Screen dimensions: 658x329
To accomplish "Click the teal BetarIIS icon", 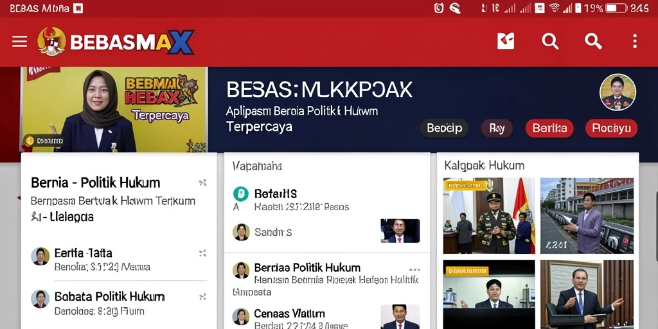I will click(x=241, y=194).
